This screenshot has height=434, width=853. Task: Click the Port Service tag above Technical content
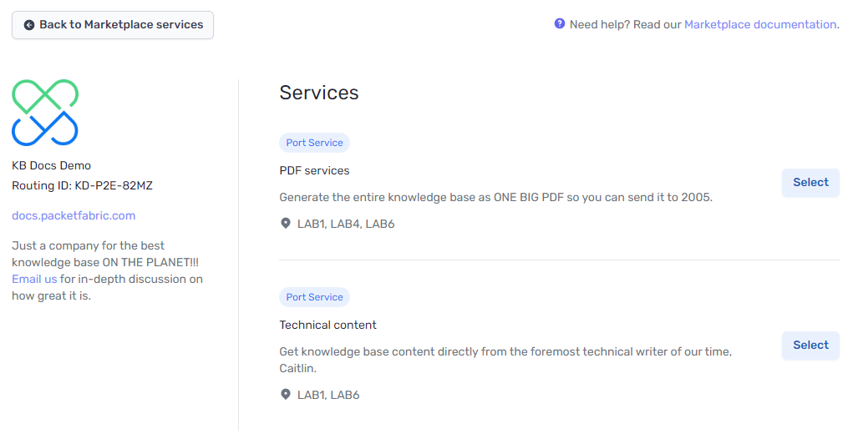(314, 297)
